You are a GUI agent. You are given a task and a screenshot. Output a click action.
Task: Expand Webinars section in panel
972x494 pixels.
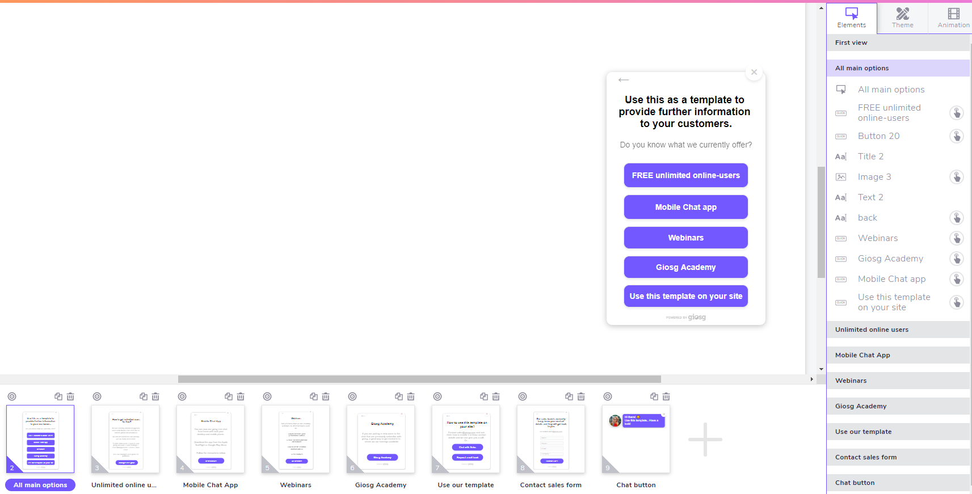(x=898, y=381)
